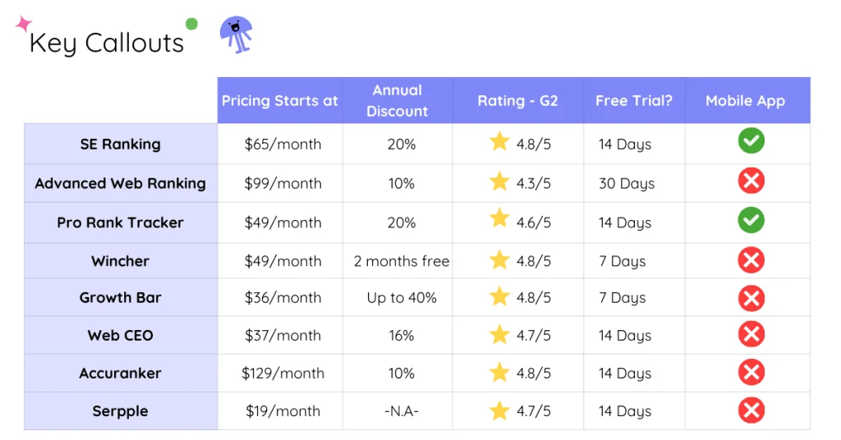
Task: Click the star icon in SE Ranking row
Action: pos(499,143)
